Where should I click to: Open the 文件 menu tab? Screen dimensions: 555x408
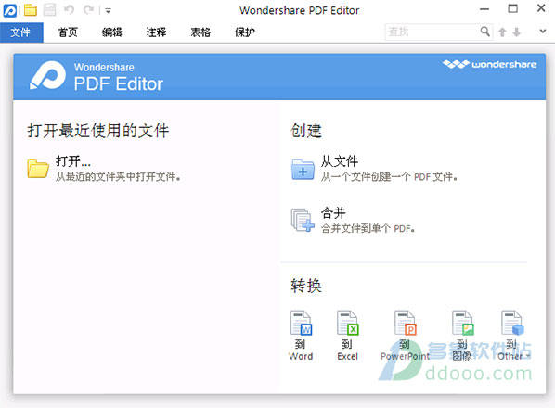click(21, 32)
